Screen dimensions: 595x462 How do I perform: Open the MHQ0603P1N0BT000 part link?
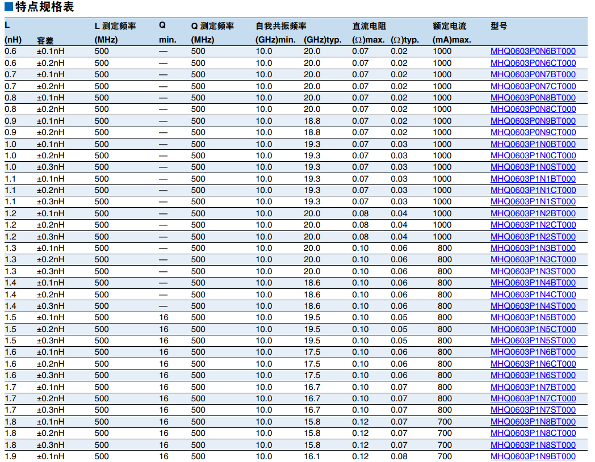pos(533,144)
